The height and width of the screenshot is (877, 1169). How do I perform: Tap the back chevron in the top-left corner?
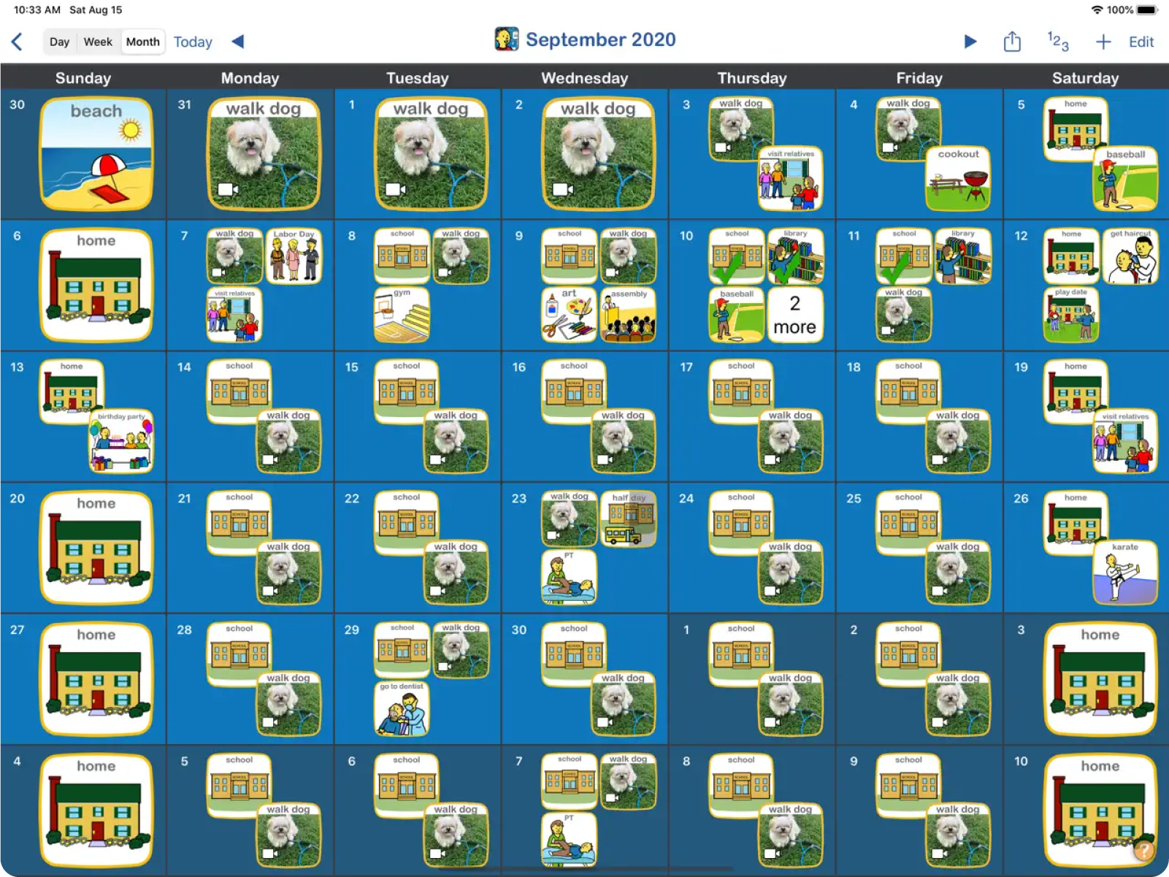pos(18,42)
